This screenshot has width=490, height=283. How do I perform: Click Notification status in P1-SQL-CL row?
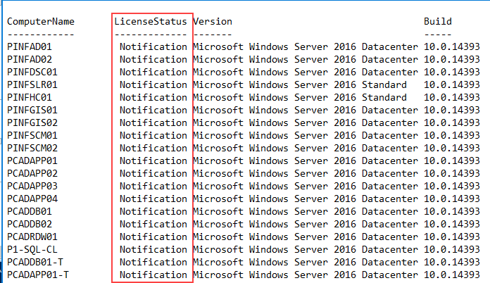point(153,250)
